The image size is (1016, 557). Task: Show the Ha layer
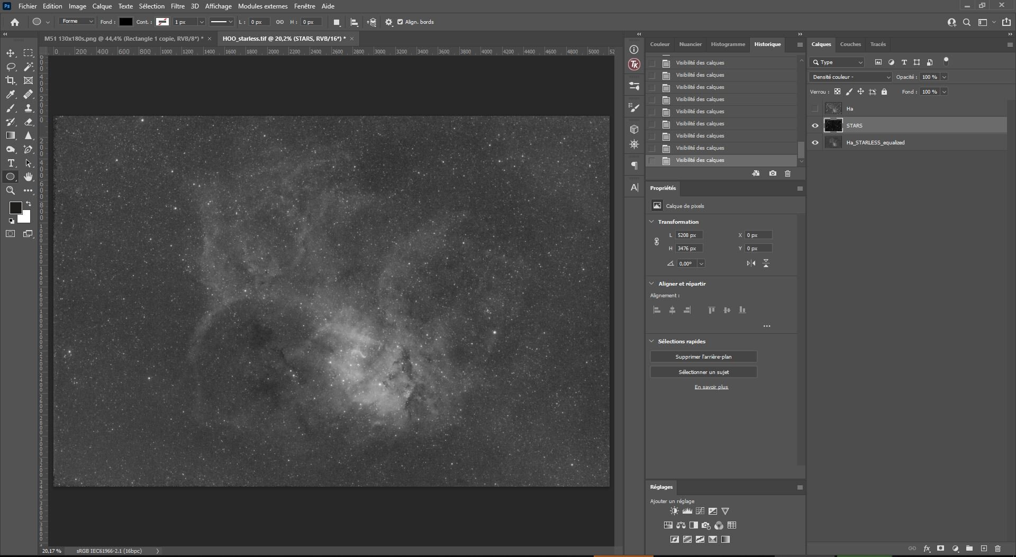pyautogui.click(x=815, y=109)
